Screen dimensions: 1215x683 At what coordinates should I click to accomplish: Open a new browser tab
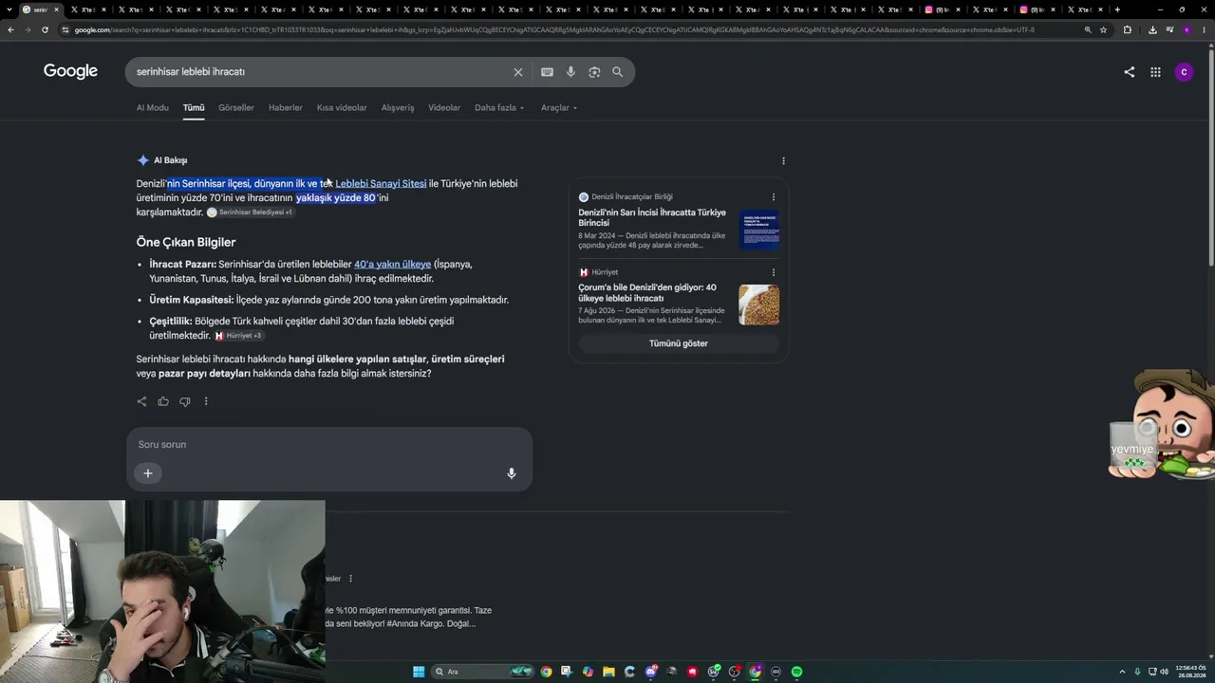1117,9
